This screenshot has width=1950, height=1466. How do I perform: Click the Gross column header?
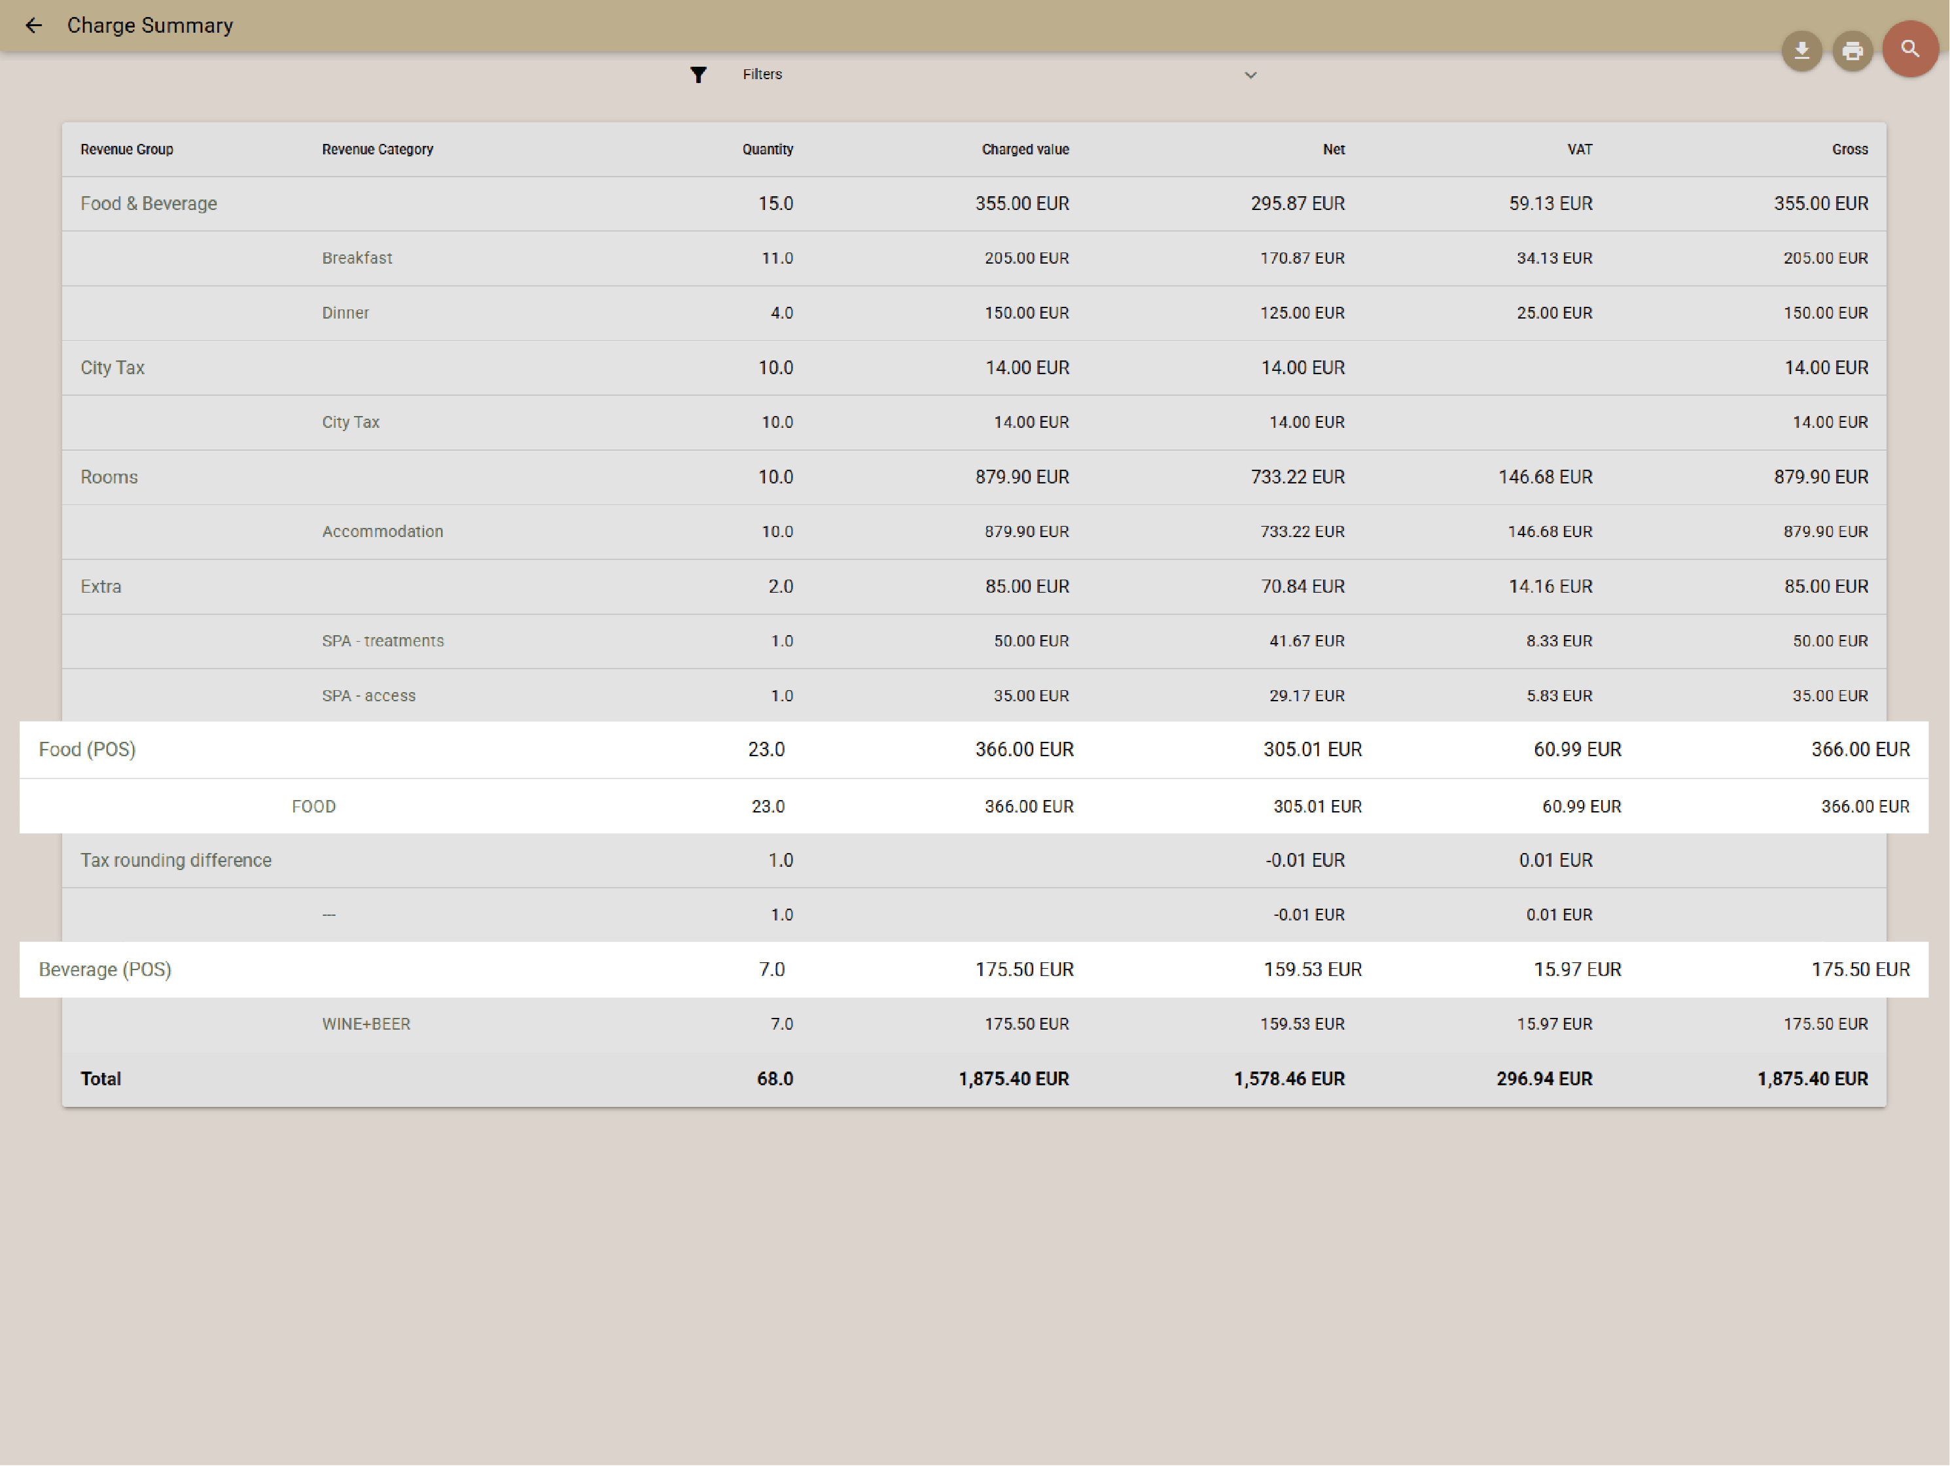click(1849, 150)
